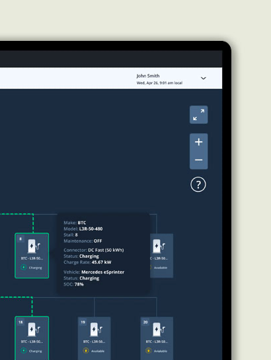Click the date 'Wed, Apr 26, 9:01 am local'
The height and width of the screenshot is (360, 271).
[159, 83]
